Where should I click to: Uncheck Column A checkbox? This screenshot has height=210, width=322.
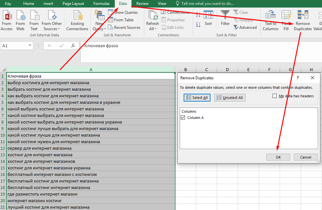[183, 118]
